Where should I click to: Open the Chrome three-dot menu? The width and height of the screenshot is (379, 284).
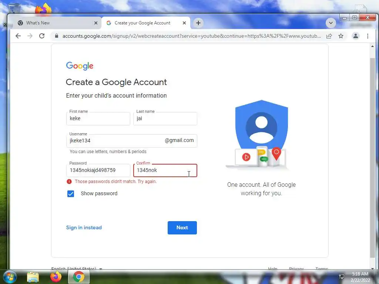click(368, 36)
